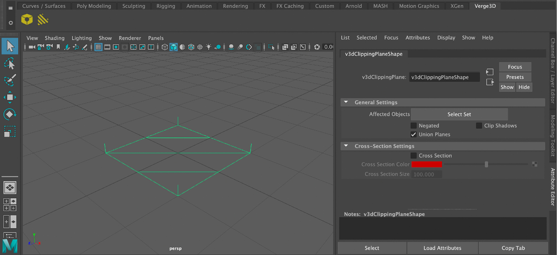Click the Isolate Select icon
This screenshot has height=255, width=557.
271,47
